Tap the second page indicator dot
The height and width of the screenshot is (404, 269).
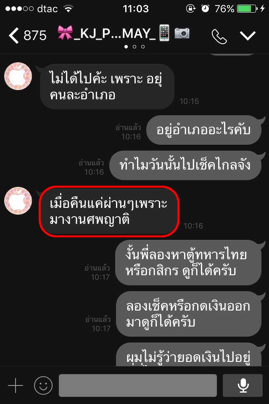point(134,47)
